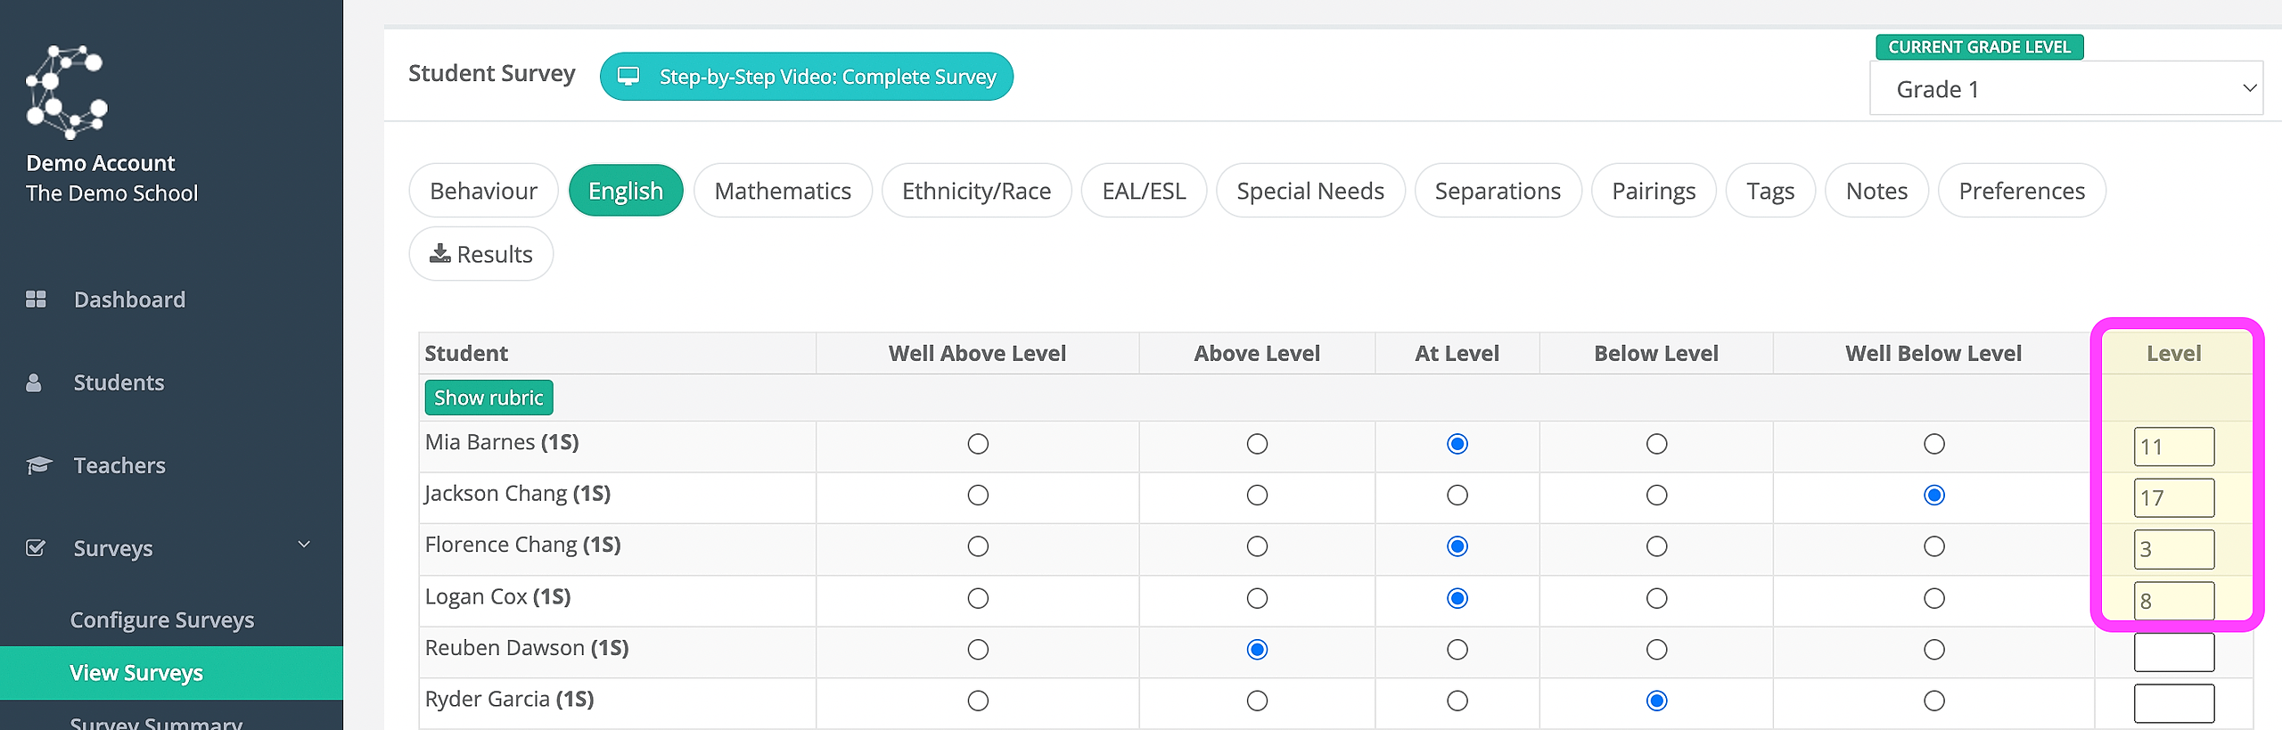
Task: Select Below Level for Ryder Garcia
Action: 1656,701
